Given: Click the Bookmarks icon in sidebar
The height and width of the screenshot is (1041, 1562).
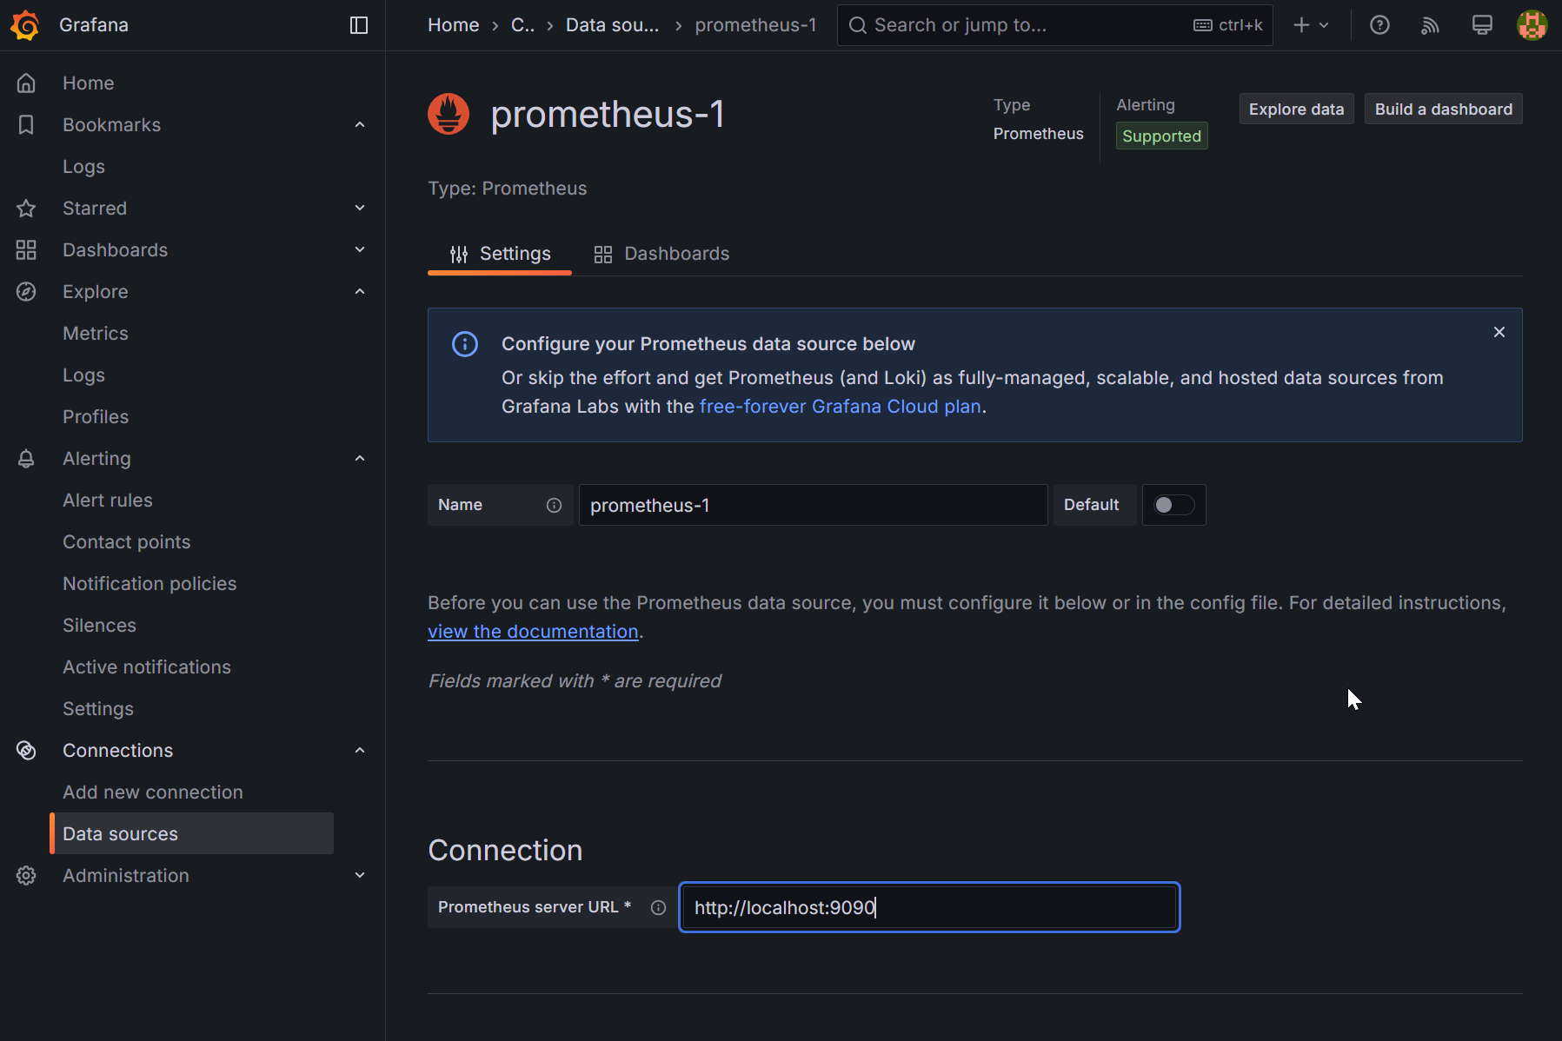Looking at the screenshot, I should click(26, 125).
